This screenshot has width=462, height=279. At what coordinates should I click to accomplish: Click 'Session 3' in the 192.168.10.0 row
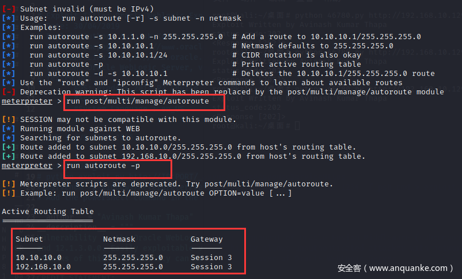coord(211,266)
